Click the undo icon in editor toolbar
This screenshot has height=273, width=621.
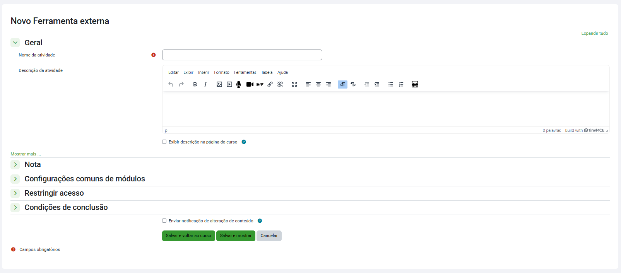[x=171, y=84]
